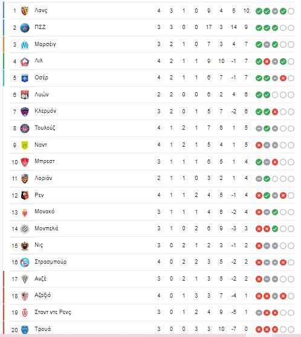
Task: Click Λιλ red loss form indicator
Action: tap(267, 62)
